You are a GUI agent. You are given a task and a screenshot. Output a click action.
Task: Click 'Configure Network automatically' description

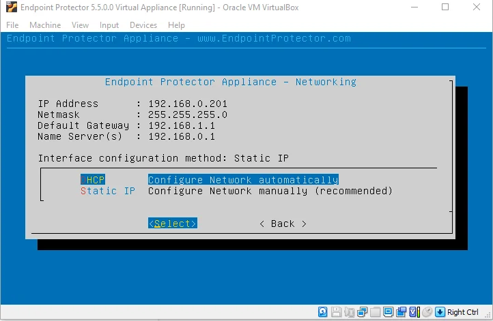[x=243, y=179]
